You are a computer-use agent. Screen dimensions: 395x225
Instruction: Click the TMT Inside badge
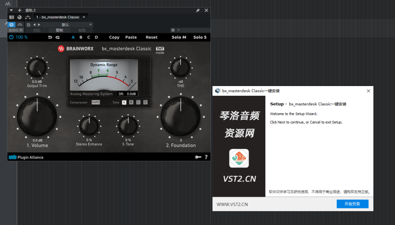pyautogui.click(x=160, y=50)
